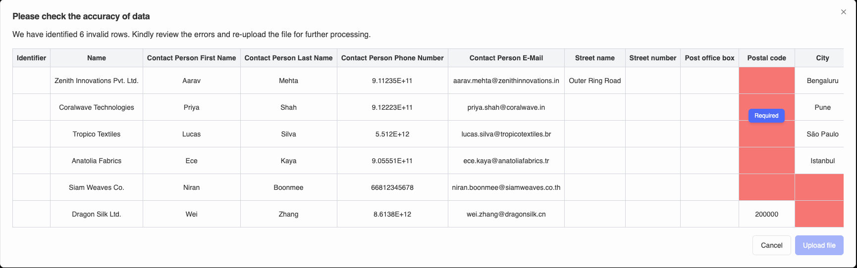Screen dimensions: 857x268
Task: Select the Postal code column header
Action: pyautogui.click(x=766, y=58)
